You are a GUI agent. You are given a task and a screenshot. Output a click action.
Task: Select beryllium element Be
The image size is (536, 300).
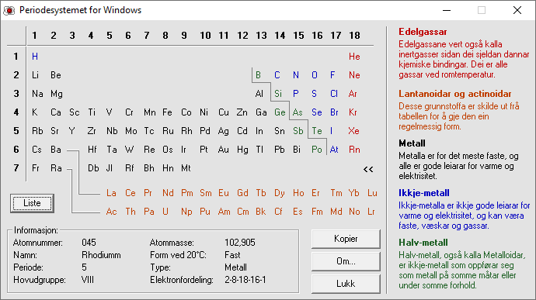(x=56, y=75)
